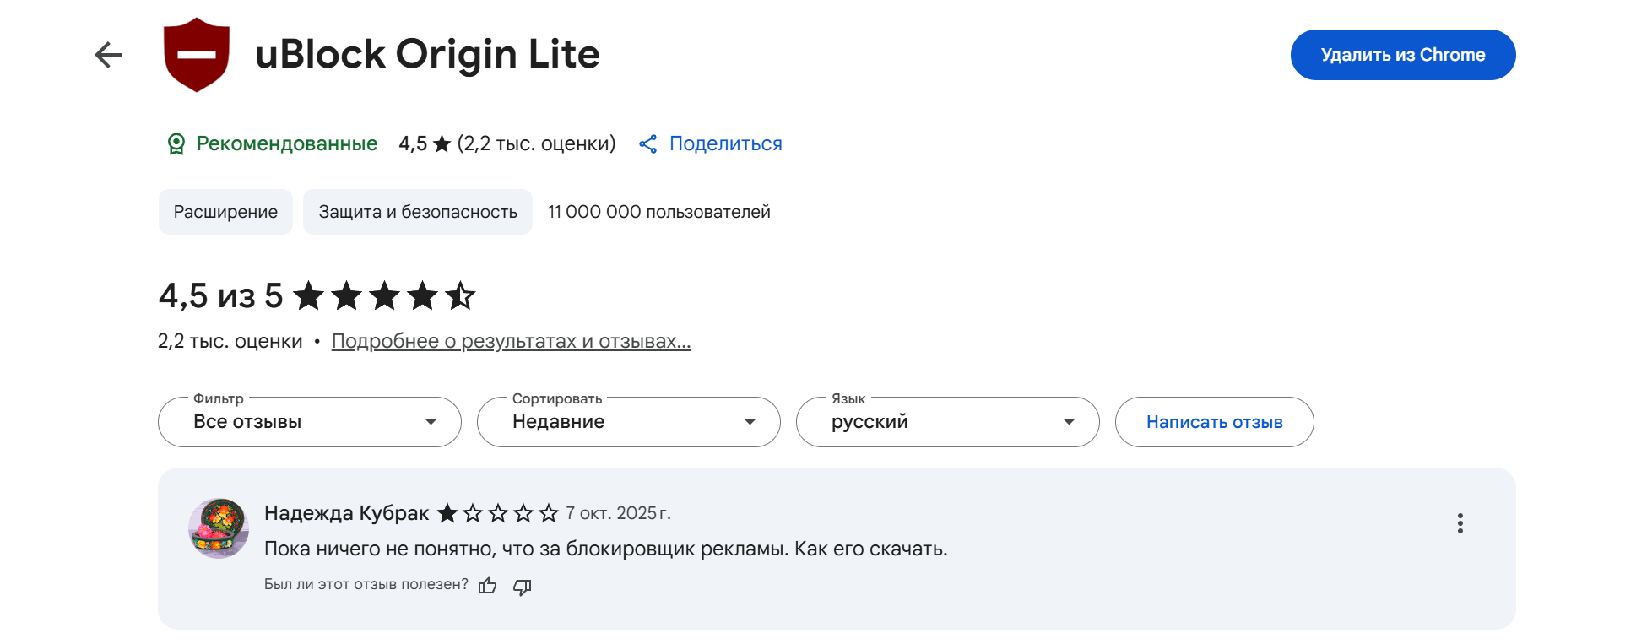Expand the Сортировать dropdown showing Недавние

pos(628,422)
